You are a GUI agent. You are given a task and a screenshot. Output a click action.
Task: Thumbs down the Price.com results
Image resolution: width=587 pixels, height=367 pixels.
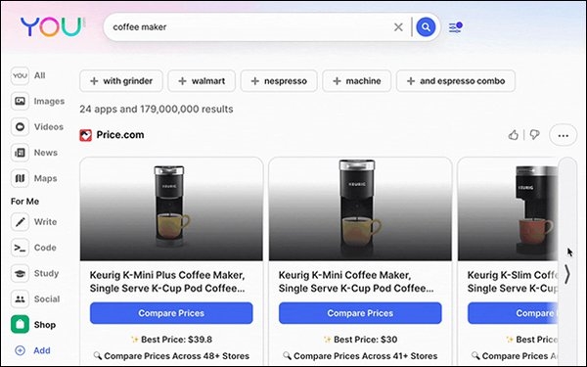click(x=534, y=135)
